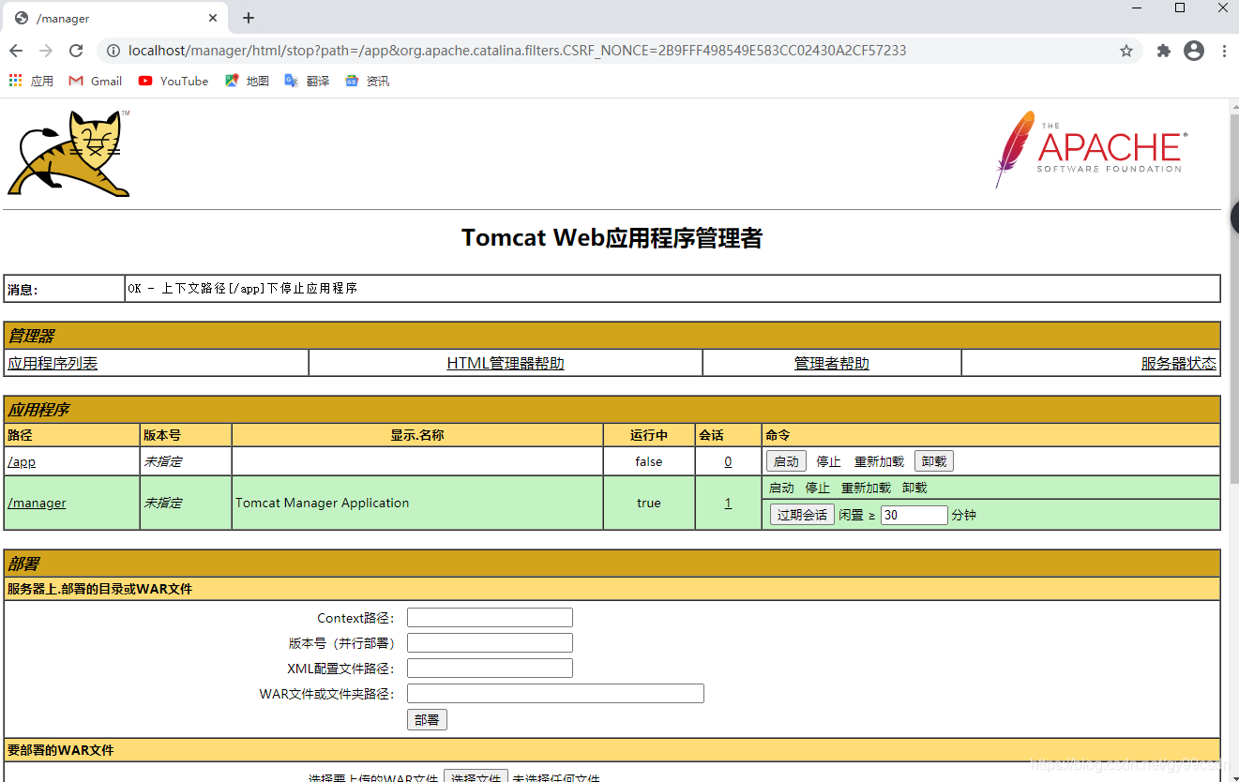The image size is (1239, 782).
Task: Click the Apache Software Foundation logo
Action: coord(1091,149)
